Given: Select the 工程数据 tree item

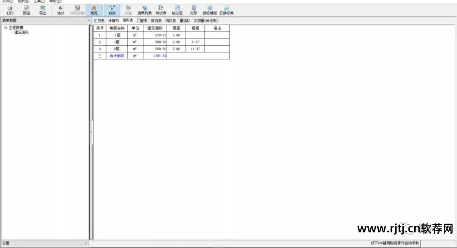Looking at the screenshot, I should click(x=16, y=27).
